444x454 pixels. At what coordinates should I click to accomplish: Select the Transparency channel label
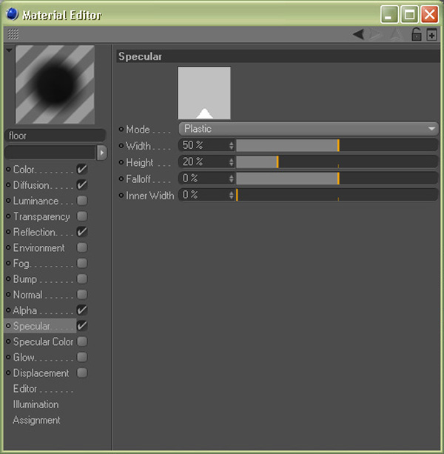coord(41,216)
